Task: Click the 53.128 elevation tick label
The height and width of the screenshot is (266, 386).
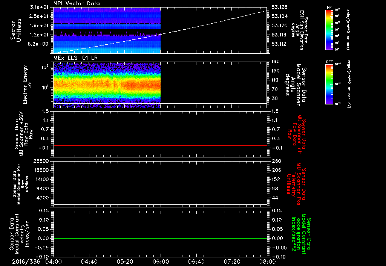Action: click(279, 7)
